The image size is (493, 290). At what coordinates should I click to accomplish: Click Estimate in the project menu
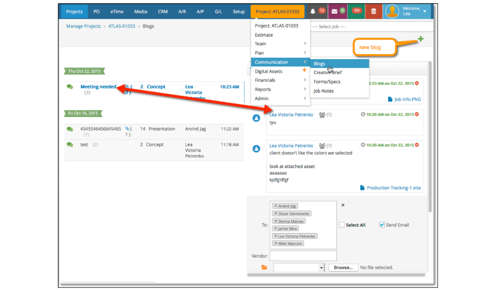click(x=264, y=35)
